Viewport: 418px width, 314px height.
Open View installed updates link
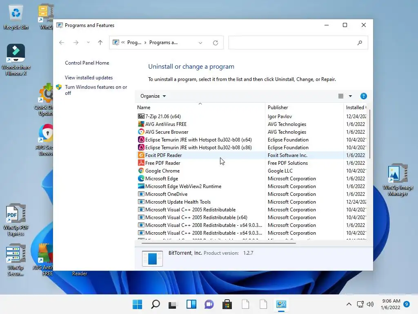click(x=89, y=78)
